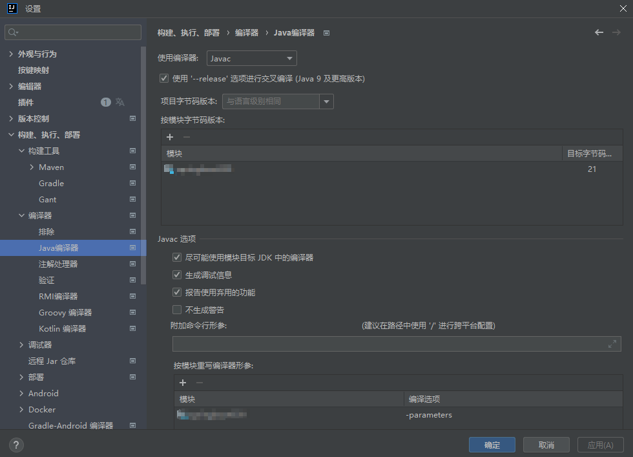Click the forward navigation arrow

616,32
